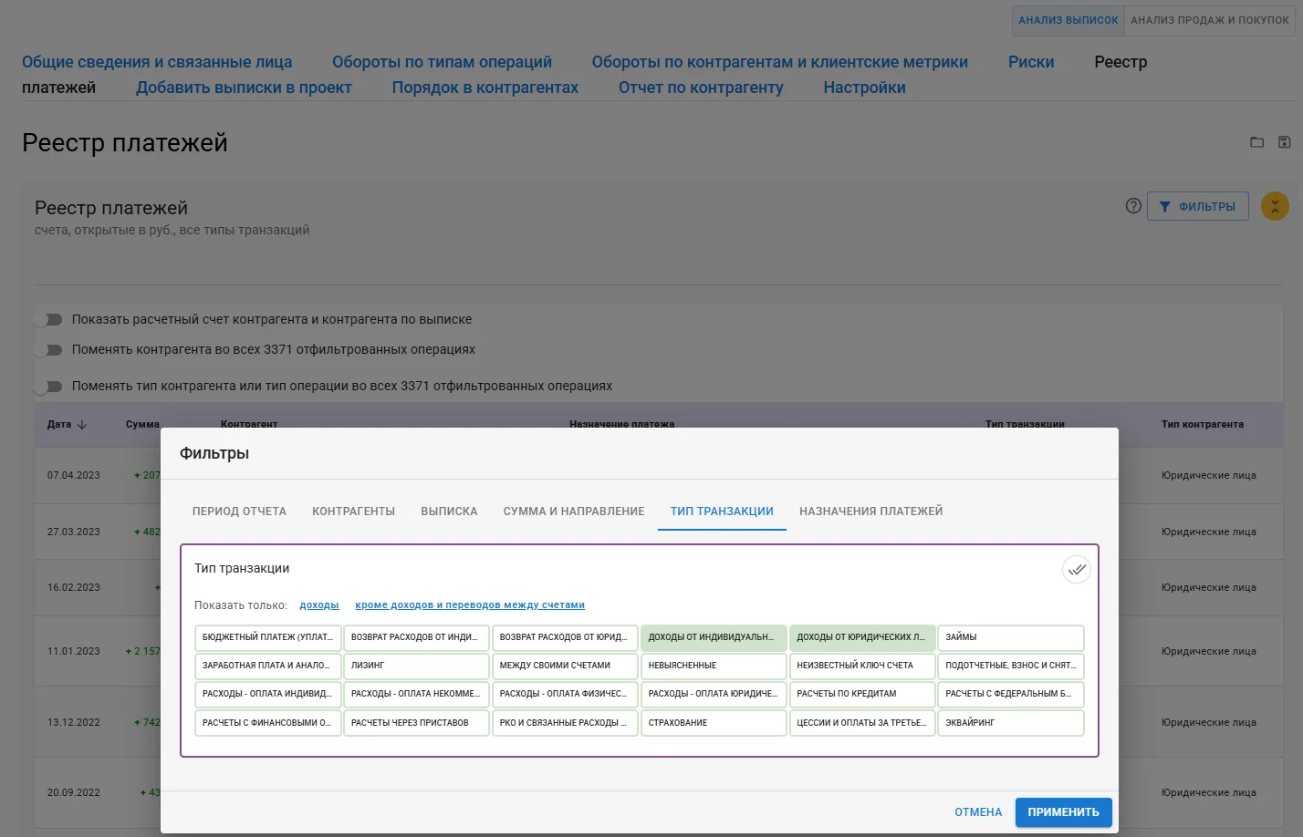Switch to Сумма и направление tab
The height and width of the screenshot is (837, 1303).
[x=574, y=511]
